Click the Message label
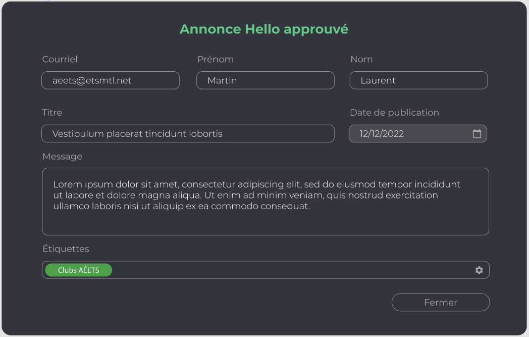 [62, 157]
